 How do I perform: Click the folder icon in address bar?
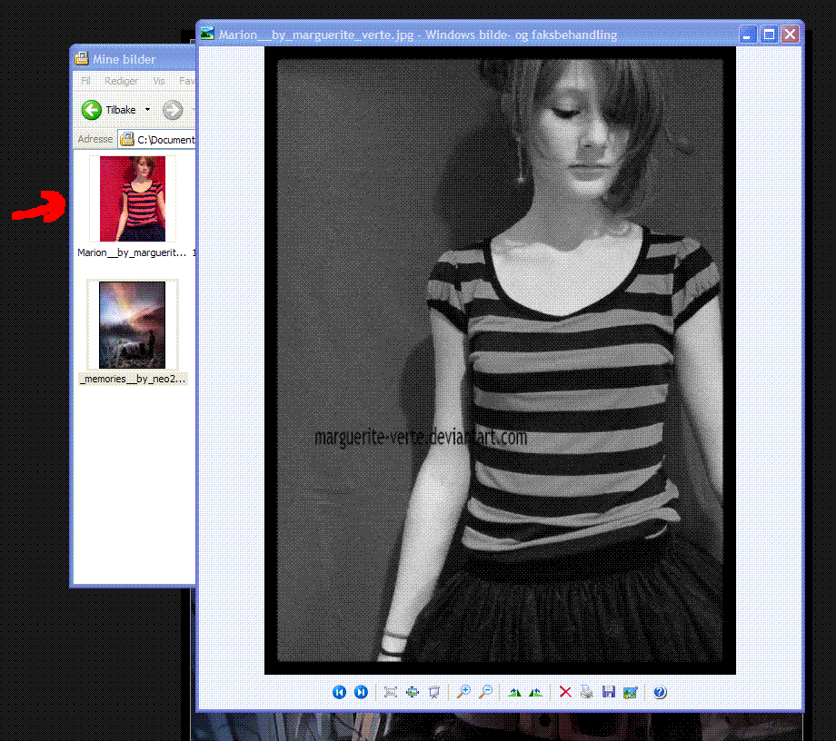(x=127, y=140)
